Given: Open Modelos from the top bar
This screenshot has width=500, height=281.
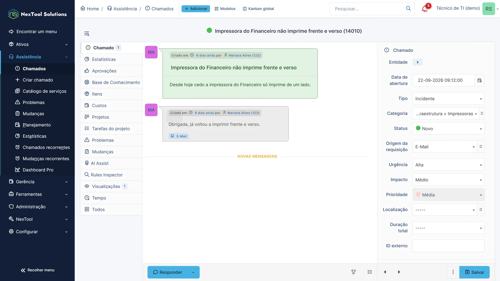Looking at the screenshot, I should [225, 9].
